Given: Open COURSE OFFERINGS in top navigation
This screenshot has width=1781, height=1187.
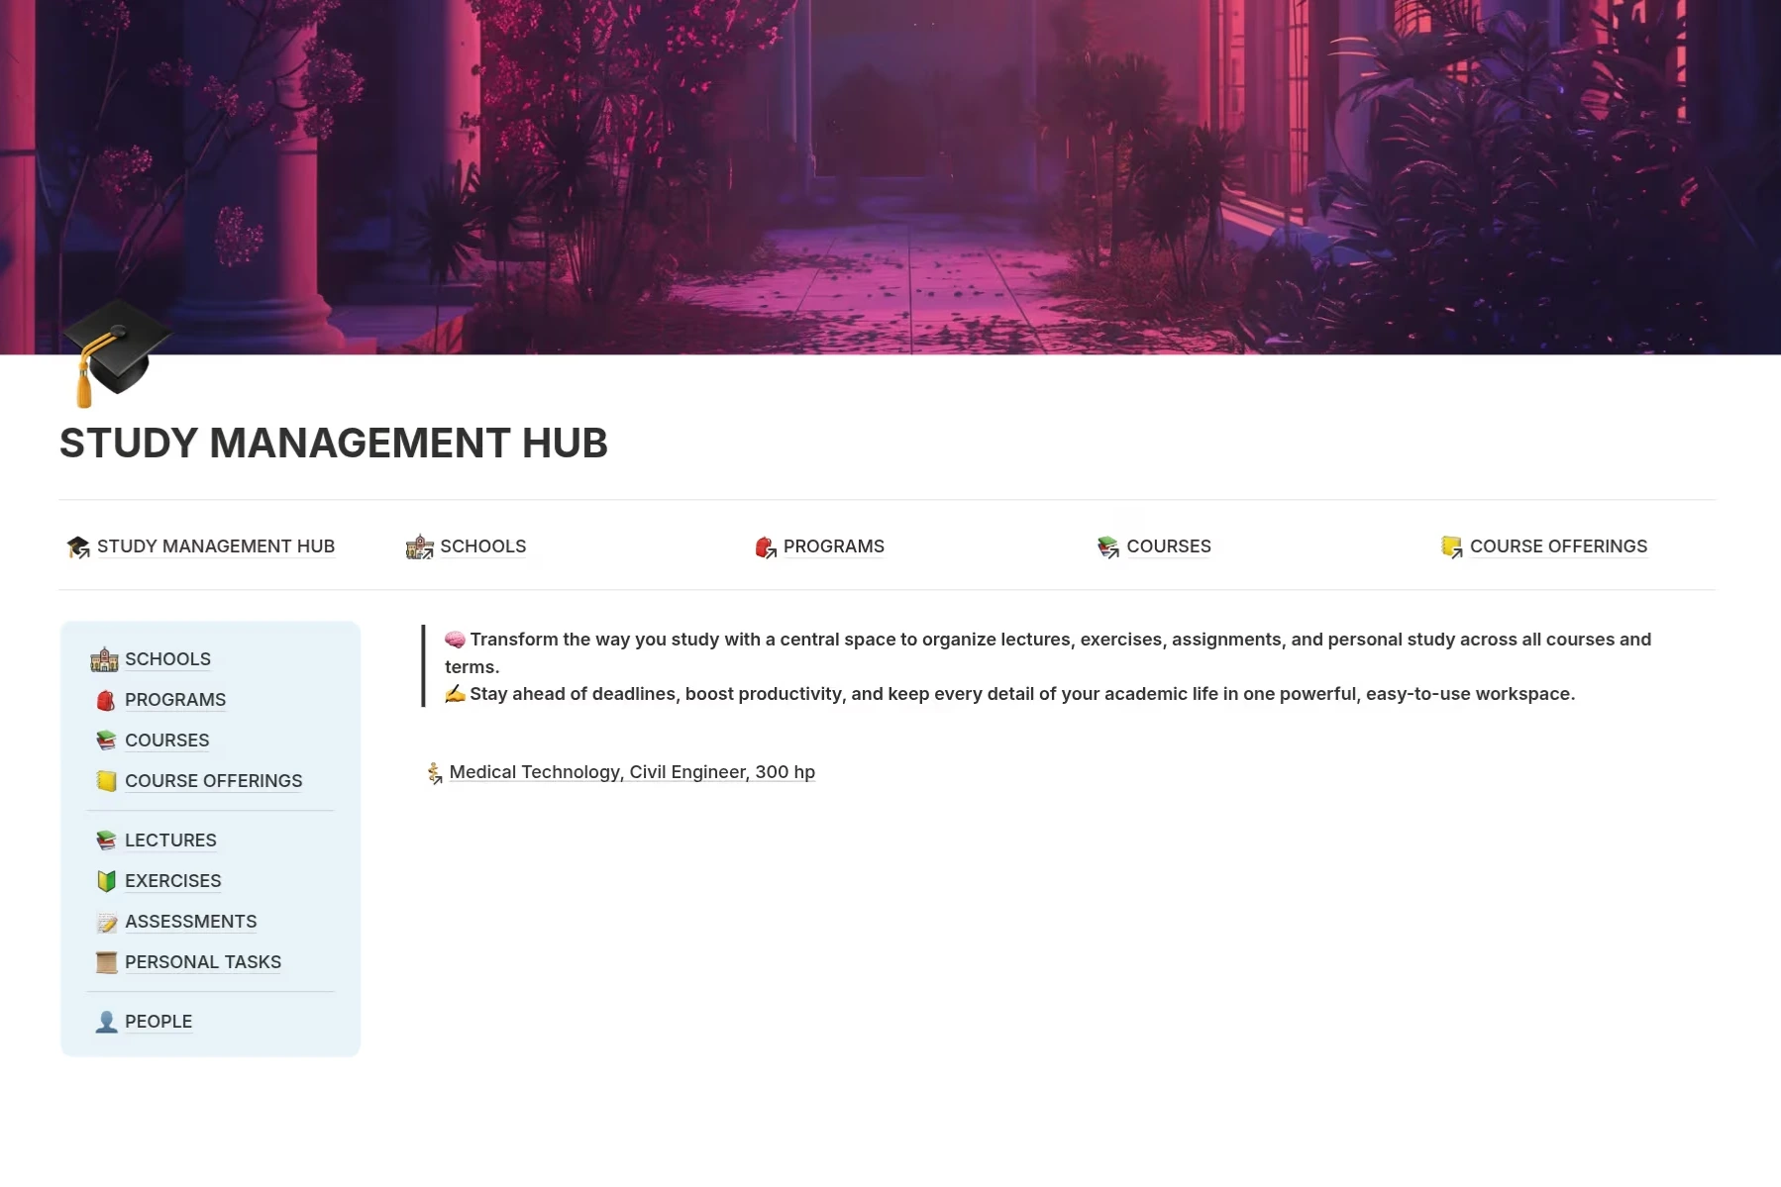Looking at the screenshot, I should (1557, 546).
